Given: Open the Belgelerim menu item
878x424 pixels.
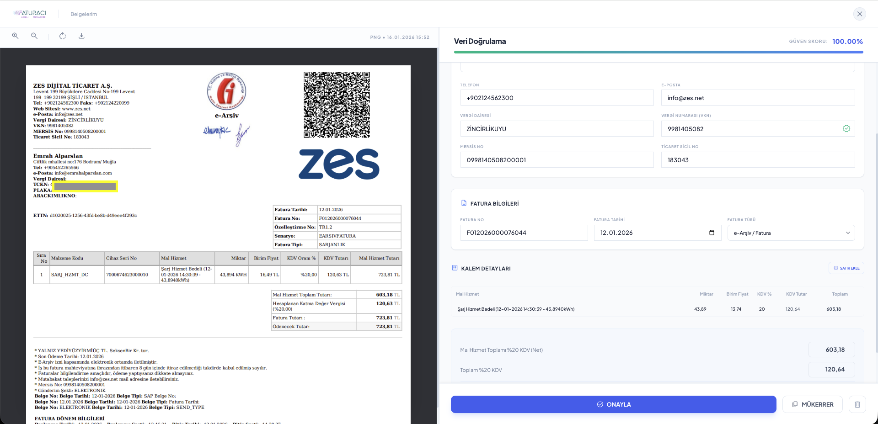Looking at the screenshot, I should (x=83, y=14).
